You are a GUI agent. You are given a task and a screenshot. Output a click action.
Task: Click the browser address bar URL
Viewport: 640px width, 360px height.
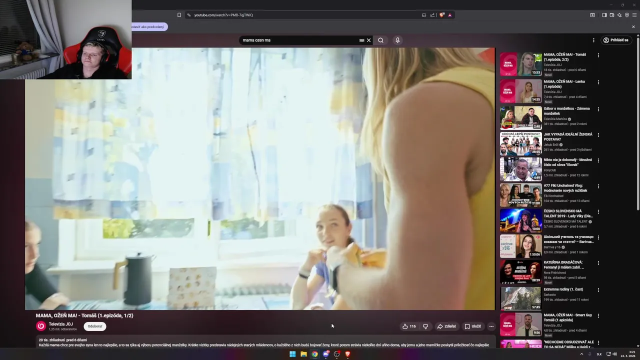tap(223, 15)
